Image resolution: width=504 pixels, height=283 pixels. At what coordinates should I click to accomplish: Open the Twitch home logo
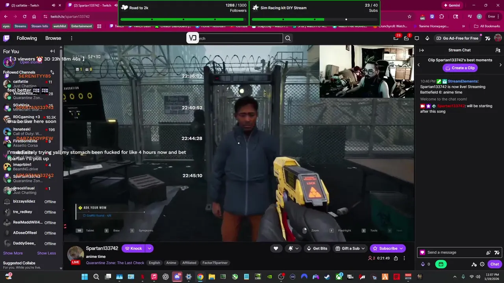(x=6, y=38)
